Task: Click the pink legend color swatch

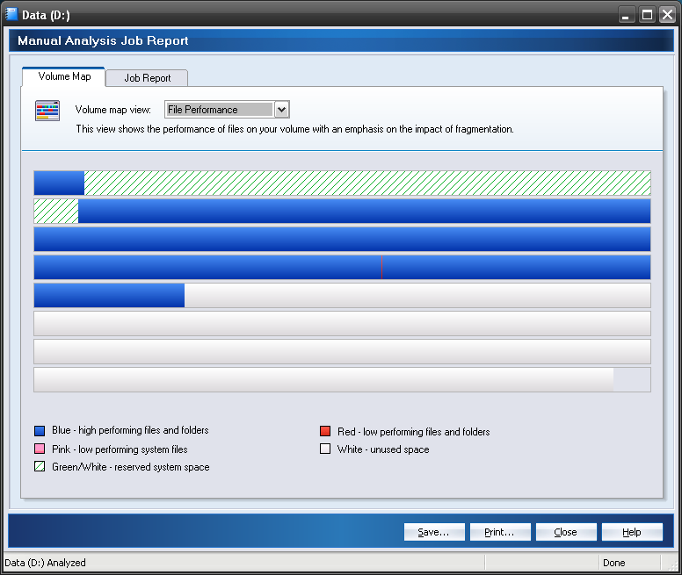Action: (x=40, y=449)
